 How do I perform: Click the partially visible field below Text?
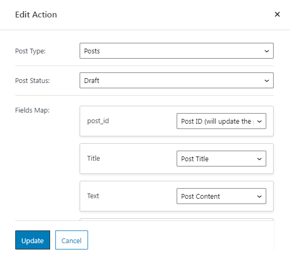coord(177,221)
